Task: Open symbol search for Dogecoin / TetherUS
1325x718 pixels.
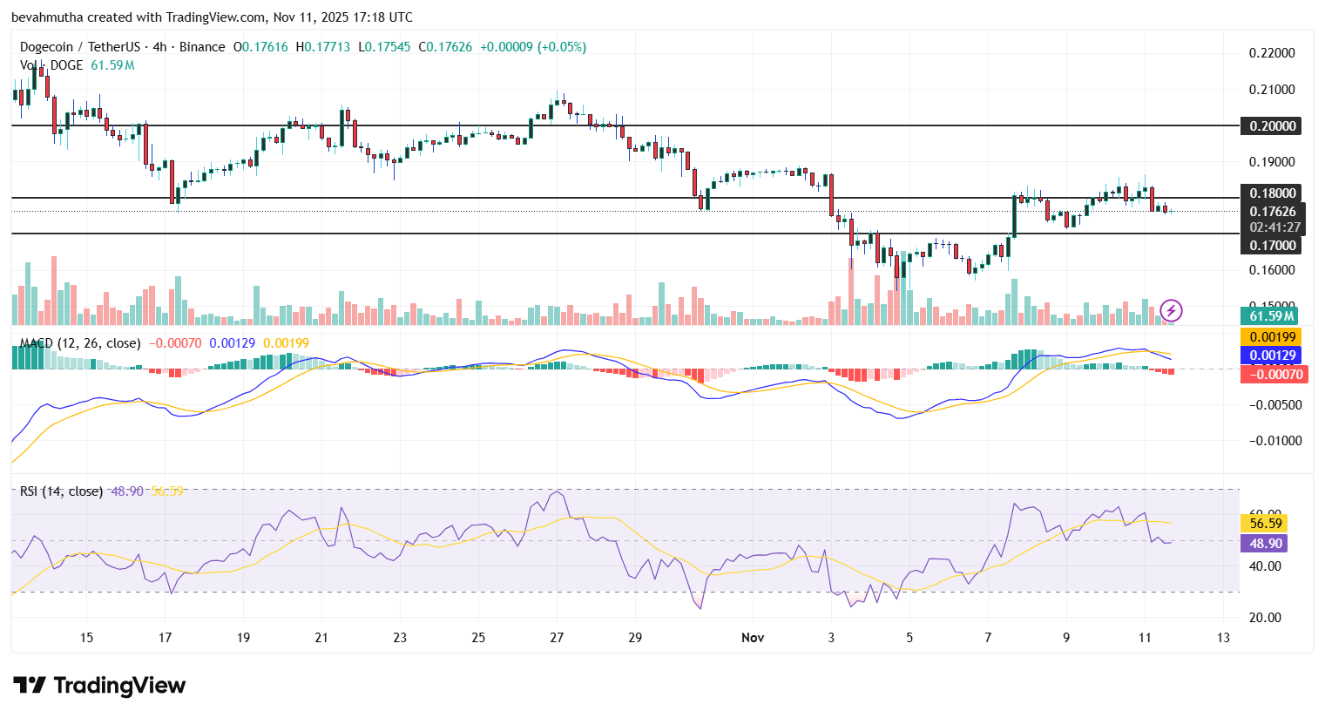Action: click(78, 47)
